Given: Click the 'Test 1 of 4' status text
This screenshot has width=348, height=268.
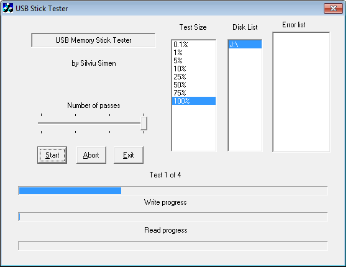Looking at the screenshot, I should click(165, 175).
